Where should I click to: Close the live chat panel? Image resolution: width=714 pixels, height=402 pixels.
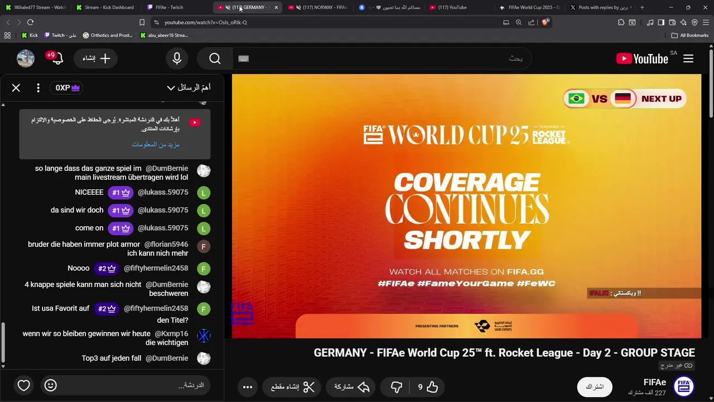pyautogui.click(x=16, y=88)
